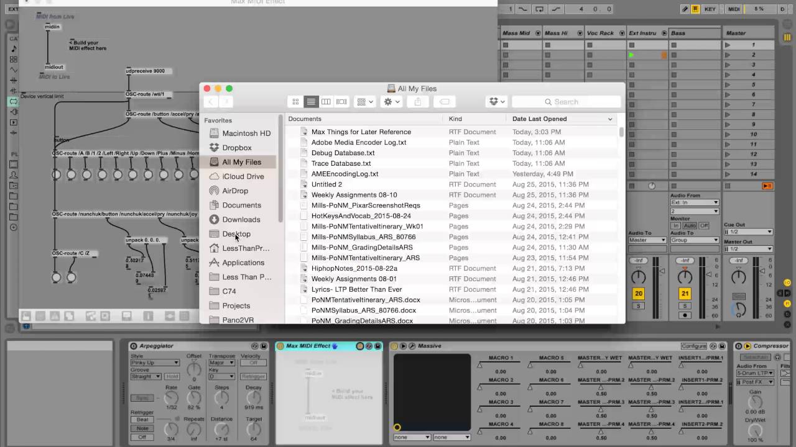
Task: Open the Arpeggiator Key dropdown
Action: click(221, 376)
